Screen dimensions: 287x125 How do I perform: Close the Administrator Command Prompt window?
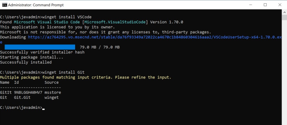tap(280, 5)
